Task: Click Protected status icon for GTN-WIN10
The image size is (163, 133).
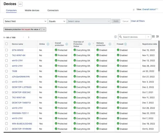Action: [x=56, y=50]
